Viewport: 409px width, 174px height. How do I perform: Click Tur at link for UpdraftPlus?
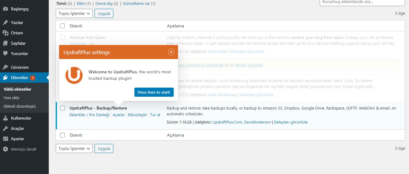pyautogui.click(x=155, y=115)
